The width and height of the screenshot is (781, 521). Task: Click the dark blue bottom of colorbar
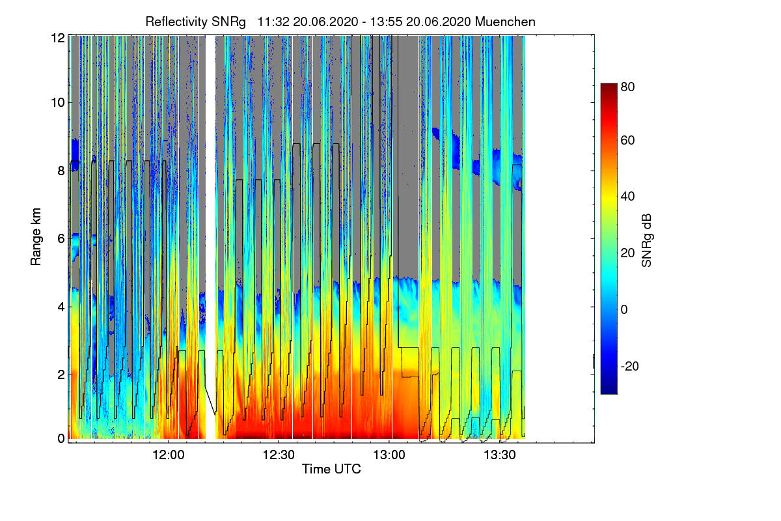[x=609, y=389]
